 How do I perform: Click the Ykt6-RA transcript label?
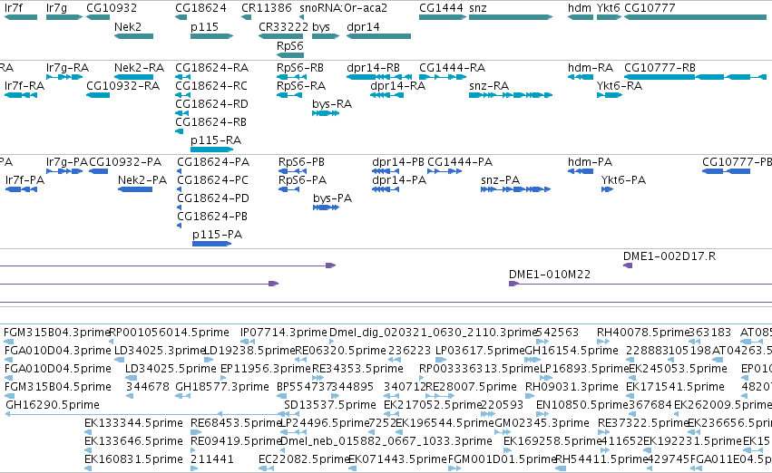pos(620,85)
